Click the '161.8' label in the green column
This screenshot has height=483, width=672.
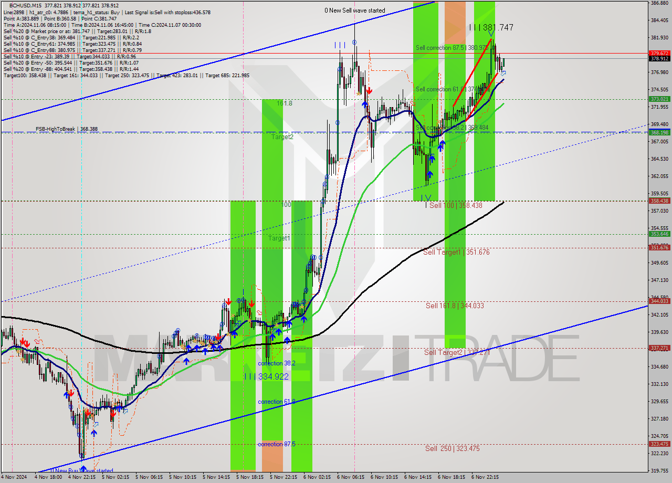click(285, 103)
